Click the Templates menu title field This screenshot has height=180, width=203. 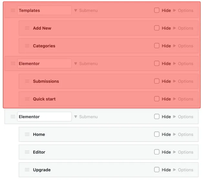point(44,10)
